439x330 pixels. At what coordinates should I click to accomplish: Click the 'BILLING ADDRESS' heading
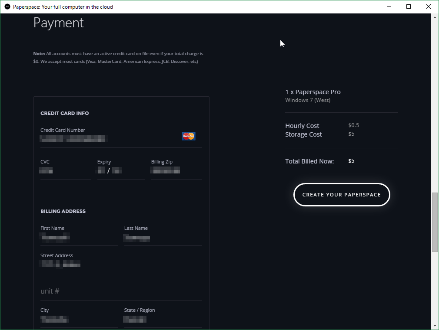point(63,211)
